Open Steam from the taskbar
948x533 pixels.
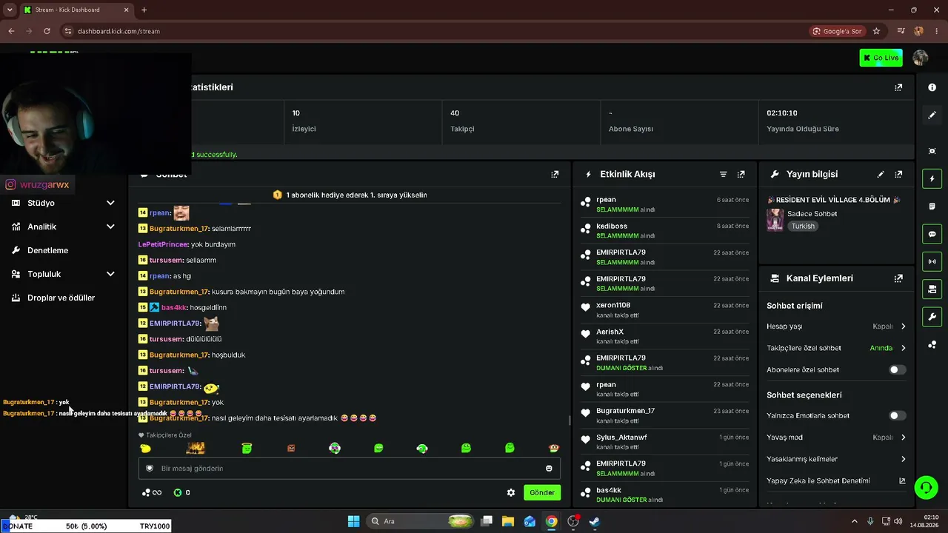[x=595, y=521]
